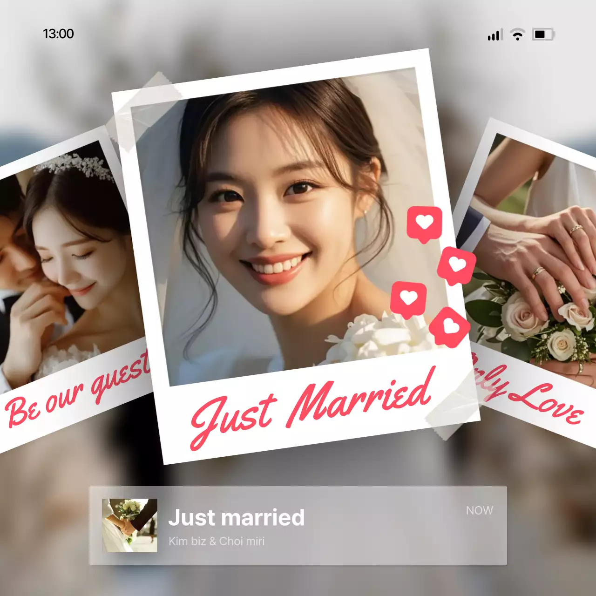Screen dimensions: 596x596
Task: Tap the "Just married" notification title
Action: click(237, 518)
